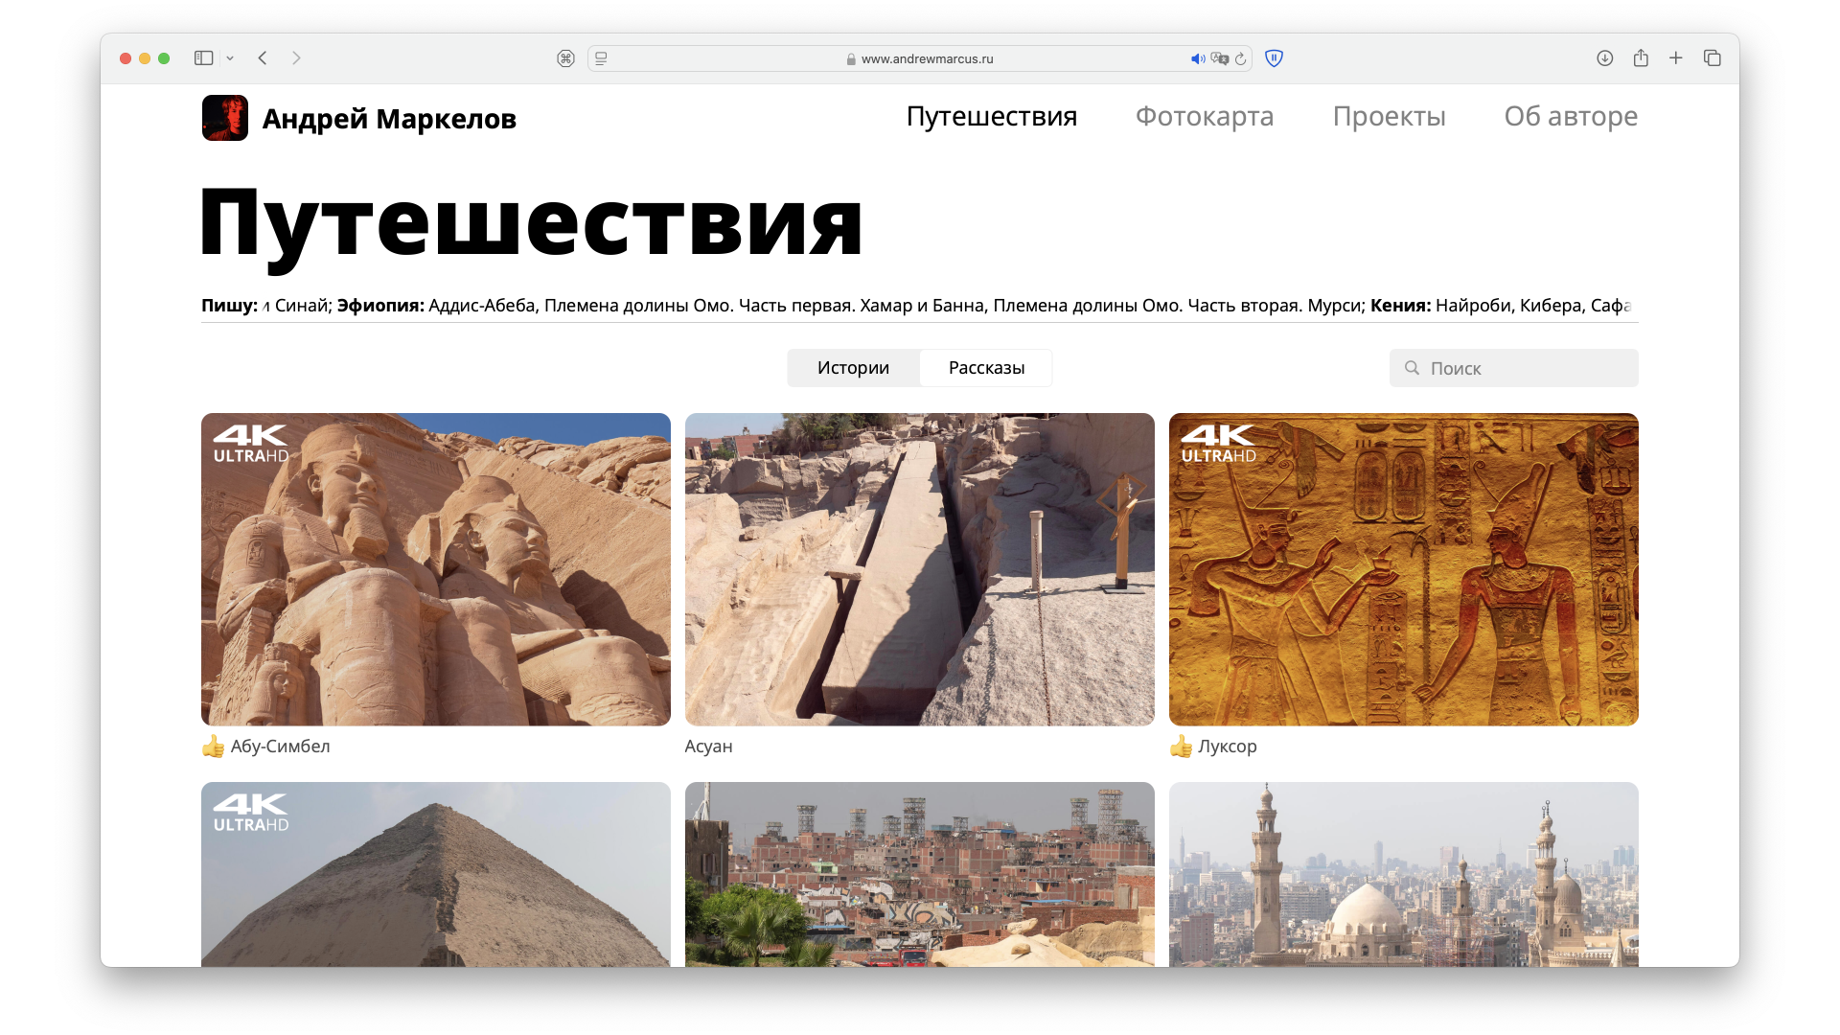
Task: Go back with the back arrow
Action: click(263, 58)
